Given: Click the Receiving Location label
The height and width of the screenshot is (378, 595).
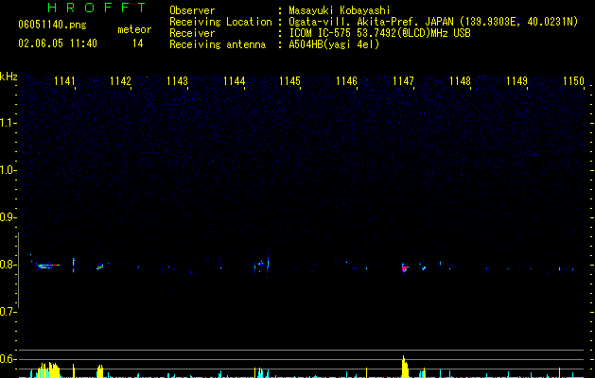Looking at the screenshot, I should (220, 22).
